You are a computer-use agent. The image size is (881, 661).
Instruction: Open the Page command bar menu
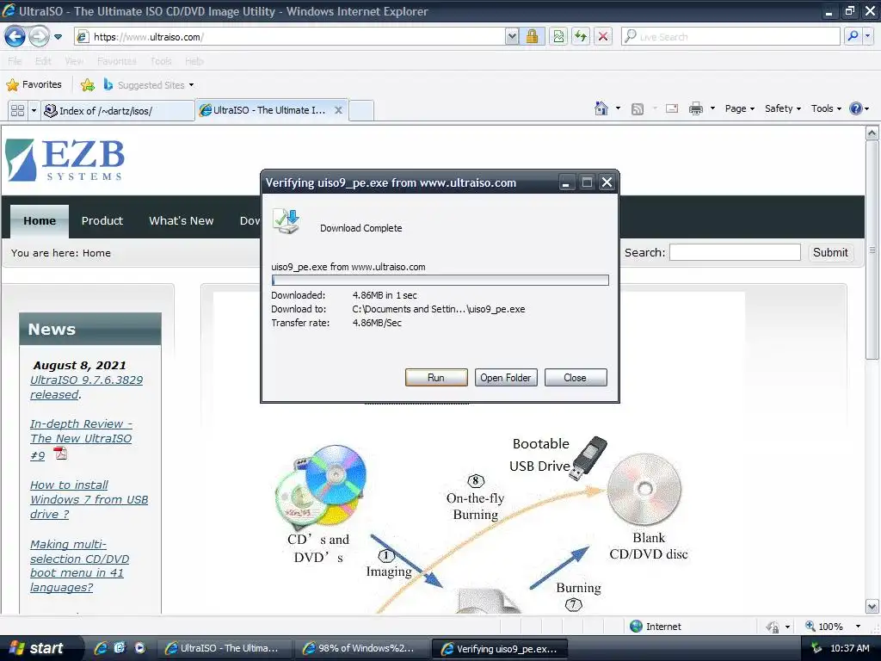click(x=739, y=108)
